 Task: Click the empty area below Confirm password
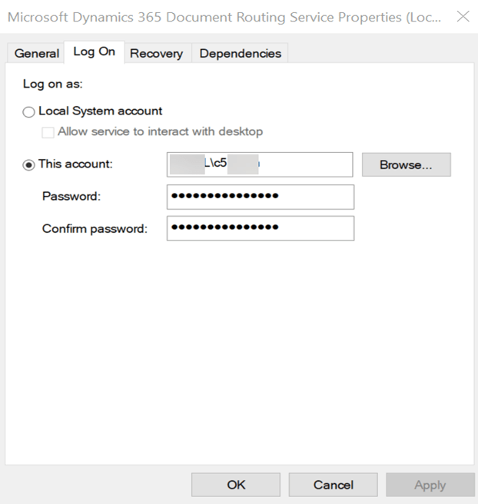point(238,346)
